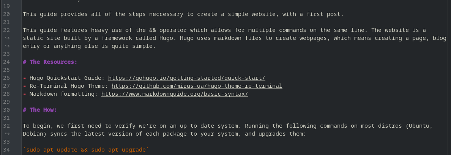Open the hugo-theme-re-terminal GitHub link
The image size is (451, 155).
point(197,86)
